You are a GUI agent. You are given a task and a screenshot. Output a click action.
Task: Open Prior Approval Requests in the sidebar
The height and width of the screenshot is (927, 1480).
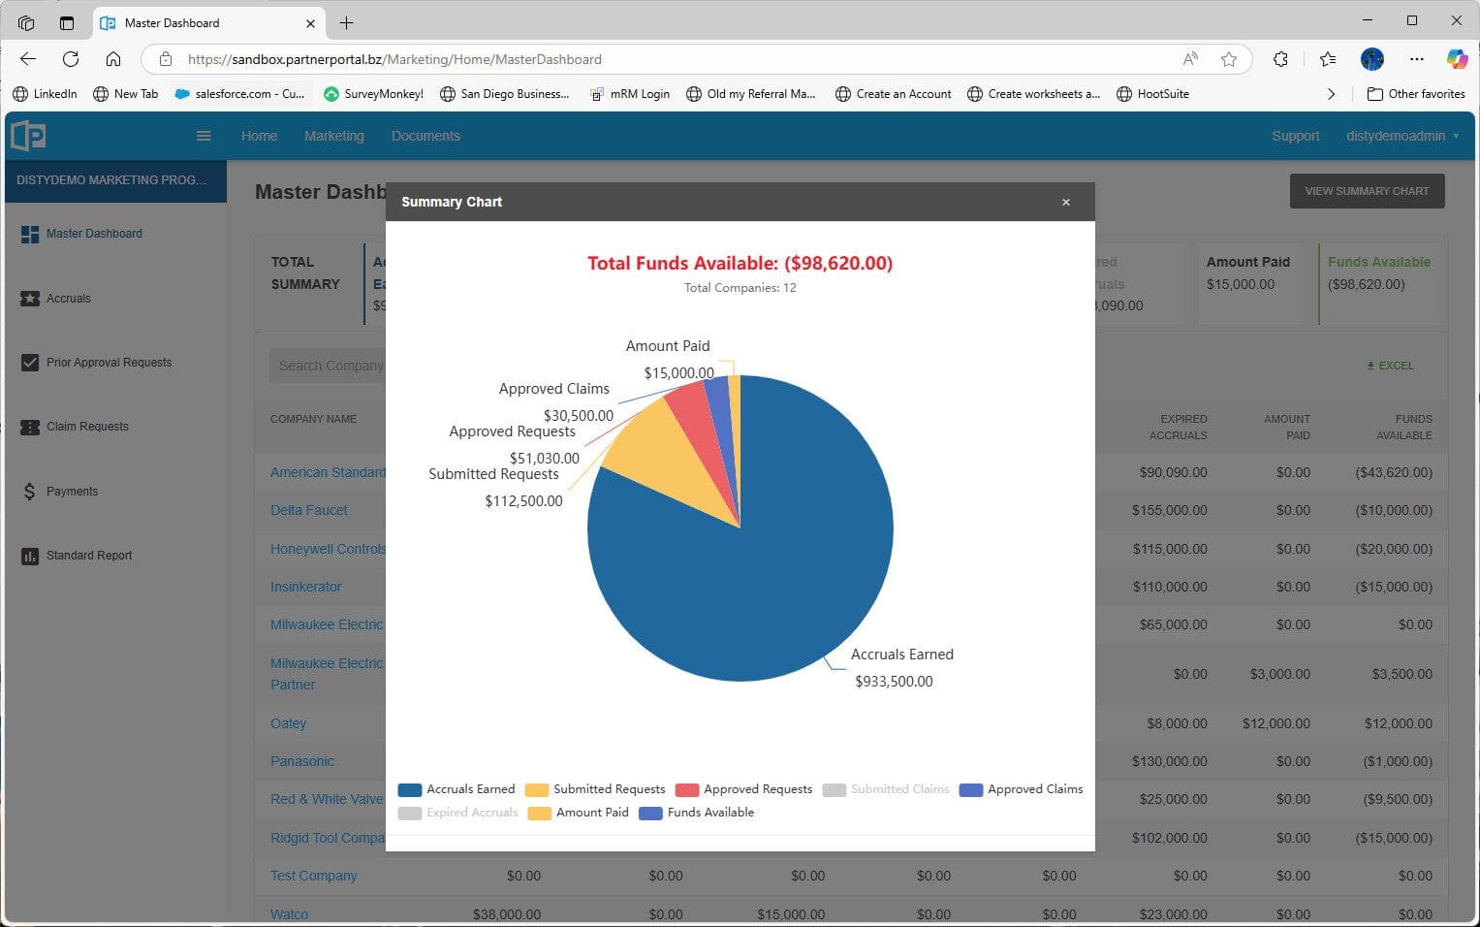click(30, 362)
